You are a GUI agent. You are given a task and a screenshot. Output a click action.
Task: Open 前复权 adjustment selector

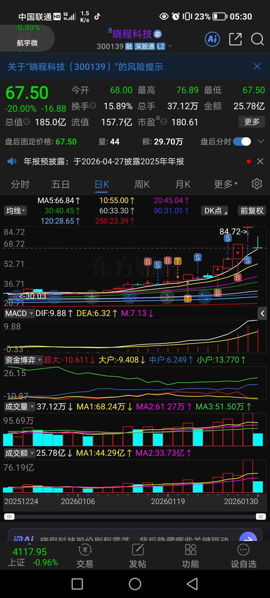(x=252, y=211)
